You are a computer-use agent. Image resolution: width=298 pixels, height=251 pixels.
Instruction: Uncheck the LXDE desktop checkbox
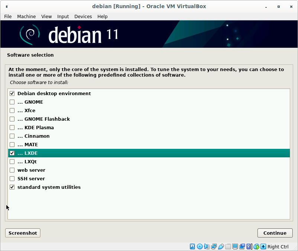point(12,153)
